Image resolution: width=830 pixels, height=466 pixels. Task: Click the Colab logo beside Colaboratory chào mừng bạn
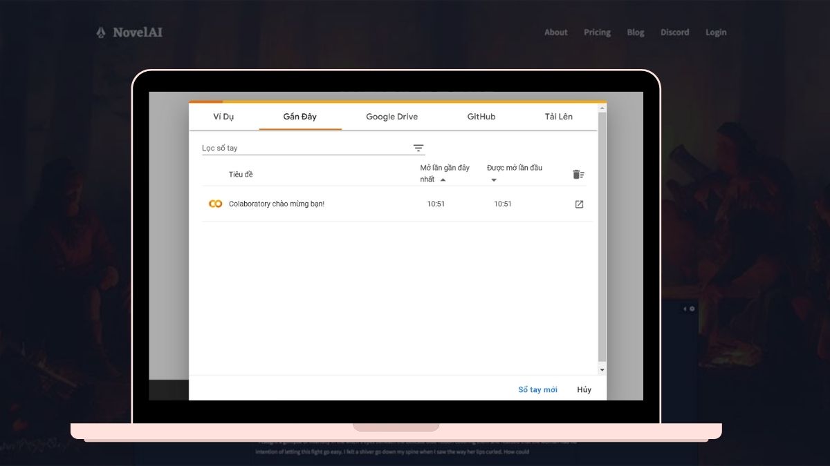point(215,204)
